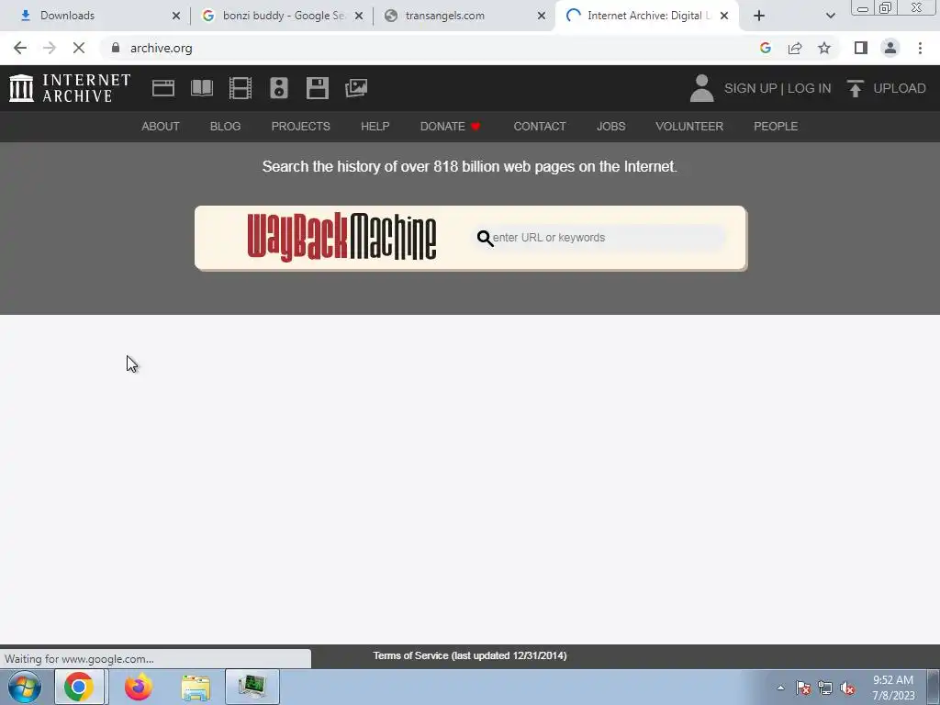Go back with browser back arrow
Viewport: 940px width, 705px height.
(20, 48)
